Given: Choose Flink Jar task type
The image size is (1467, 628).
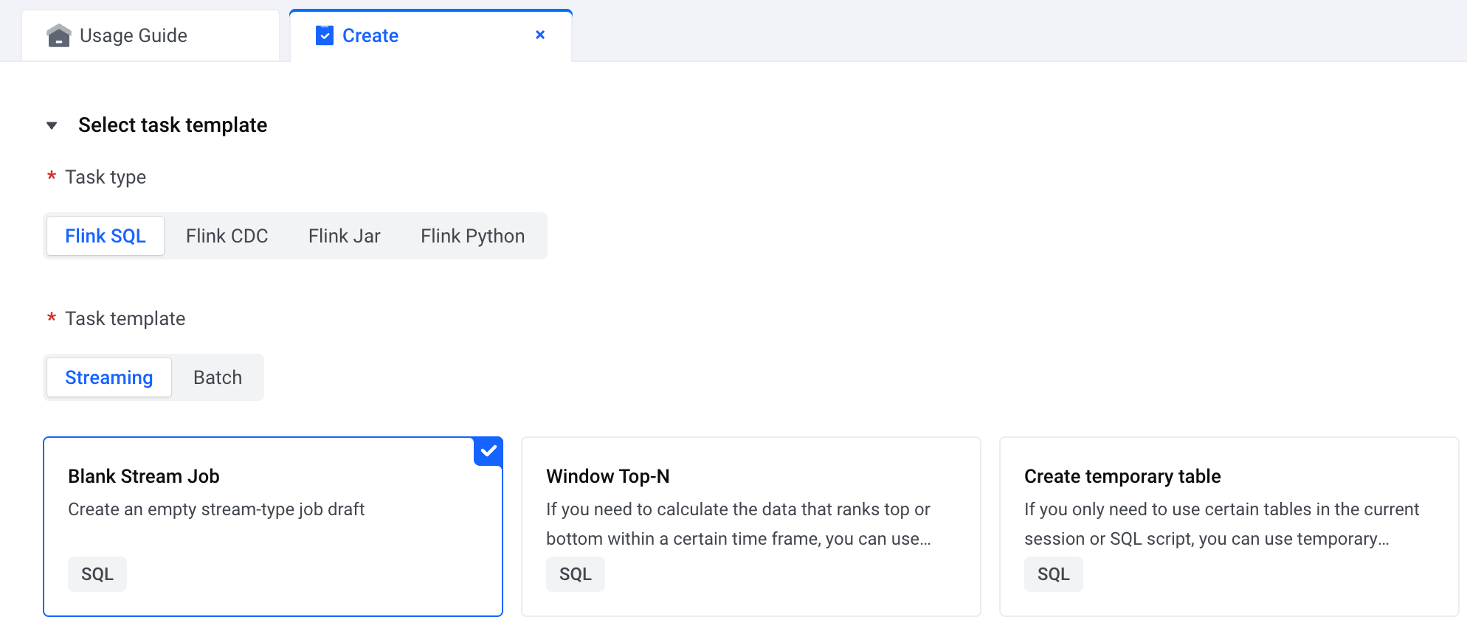Looking at the screenshot, I should tap(344, 236).
